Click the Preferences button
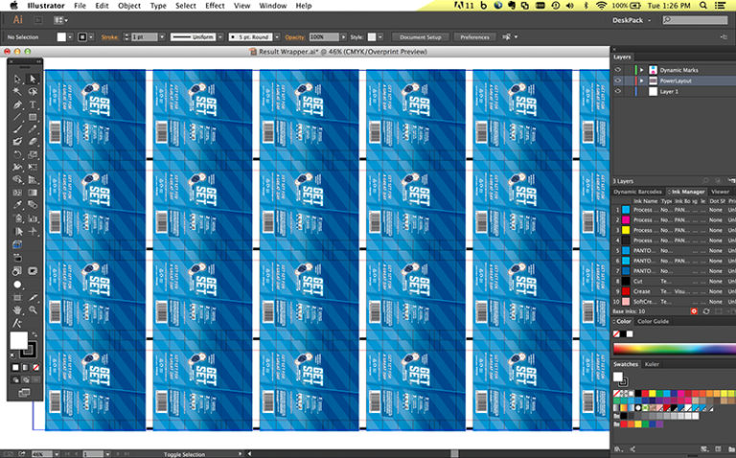The image size is (736, 458). (x=474, y=37)
